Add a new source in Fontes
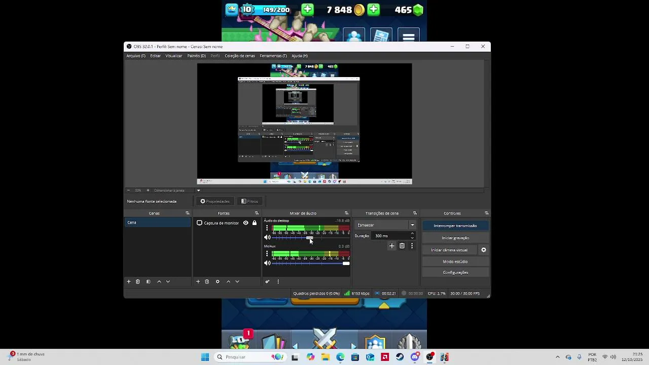649x365 pixels. click(198, 281)
